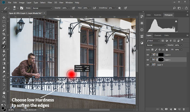Viewport: 190px width, 112px height.
Task: Open the Filter menu
Action: pos(50,2)
